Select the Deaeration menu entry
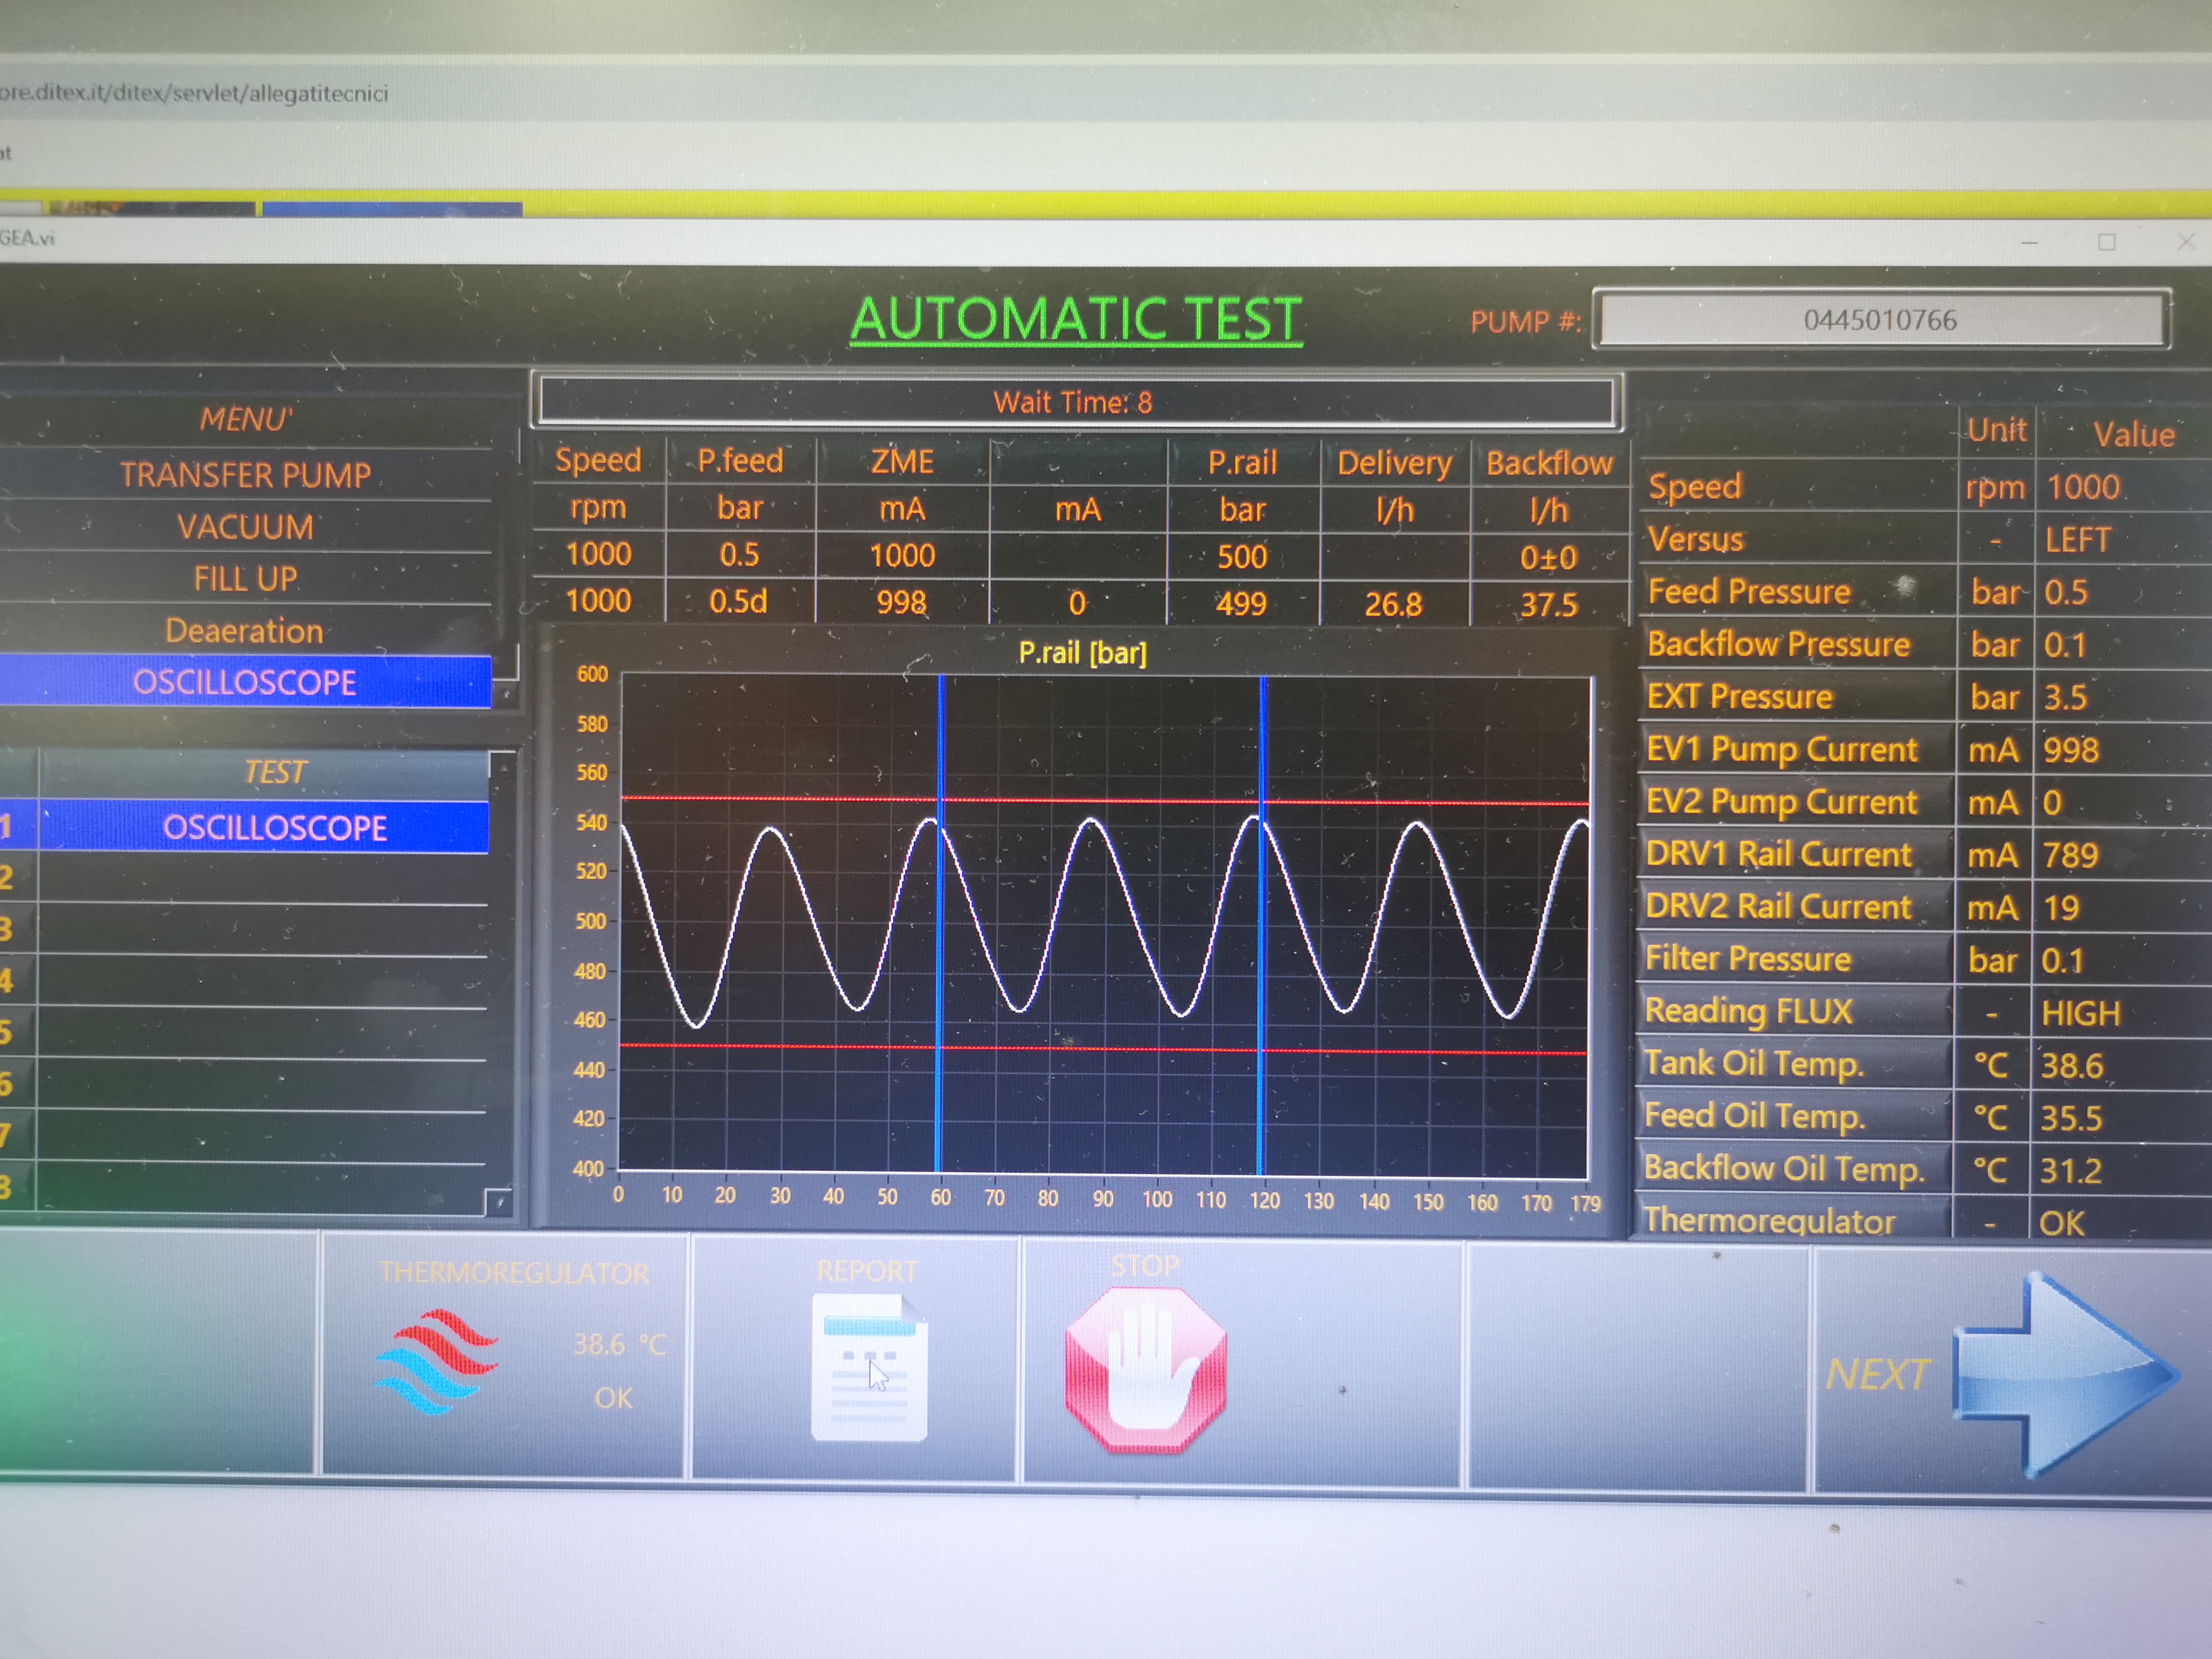2212x1659 pixels. [x=245, y=631]
